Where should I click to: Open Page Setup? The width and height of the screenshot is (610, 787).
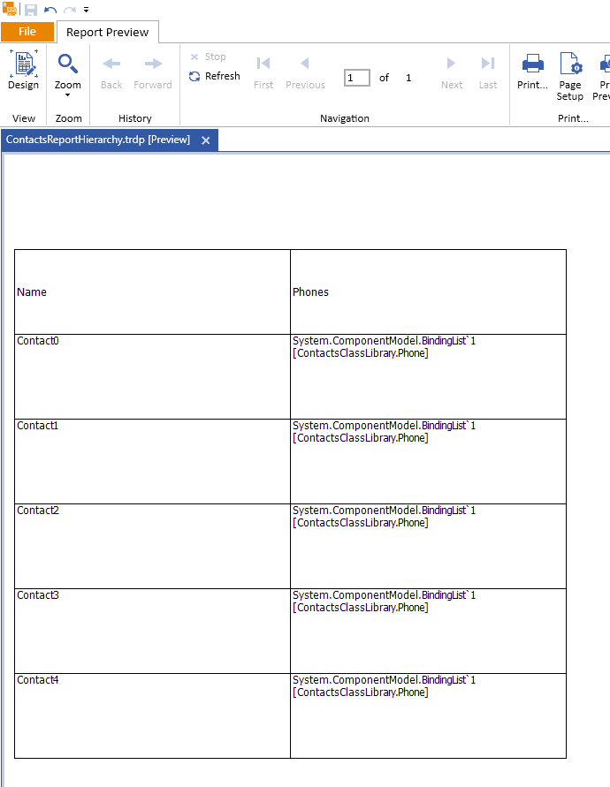coord(570,76)
